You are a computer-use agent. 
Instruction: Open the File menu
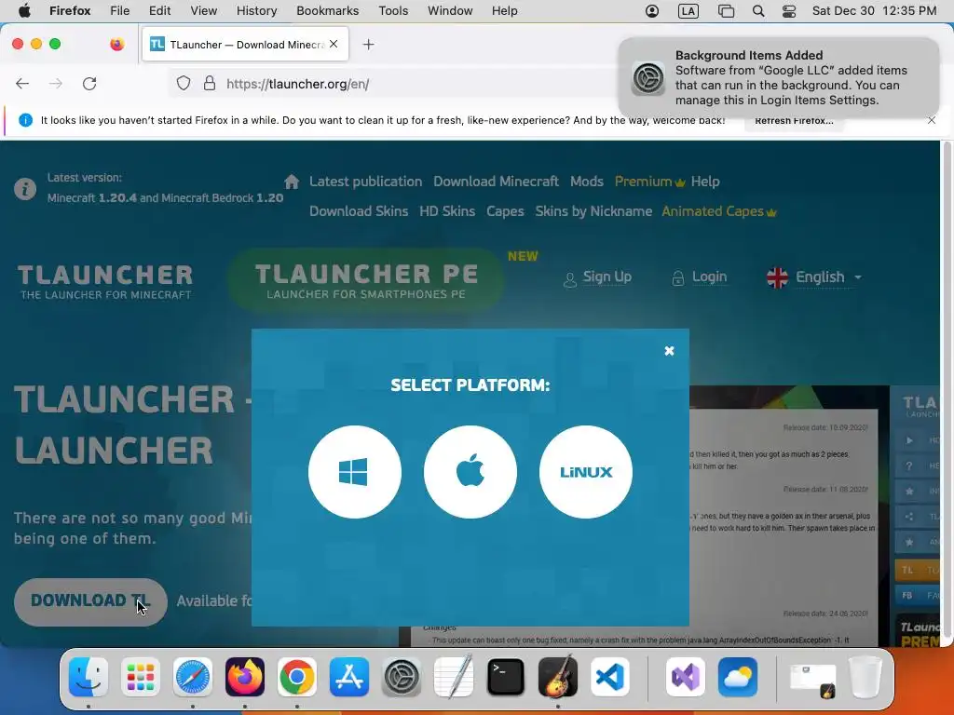[120, 10]
